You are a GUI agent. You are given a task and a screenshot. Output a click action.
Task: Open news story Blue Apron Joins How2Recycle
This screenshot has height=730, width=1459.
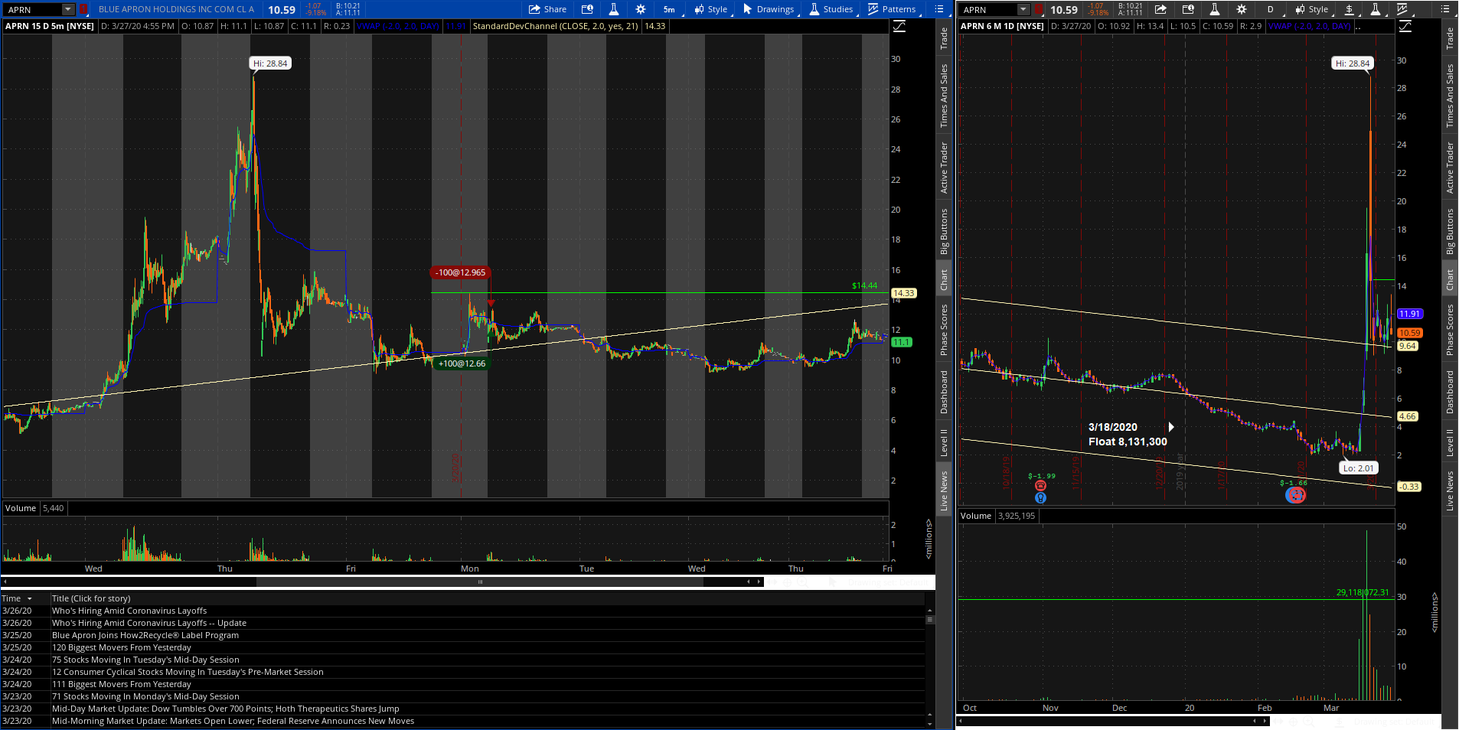click(x=145, y=635)
